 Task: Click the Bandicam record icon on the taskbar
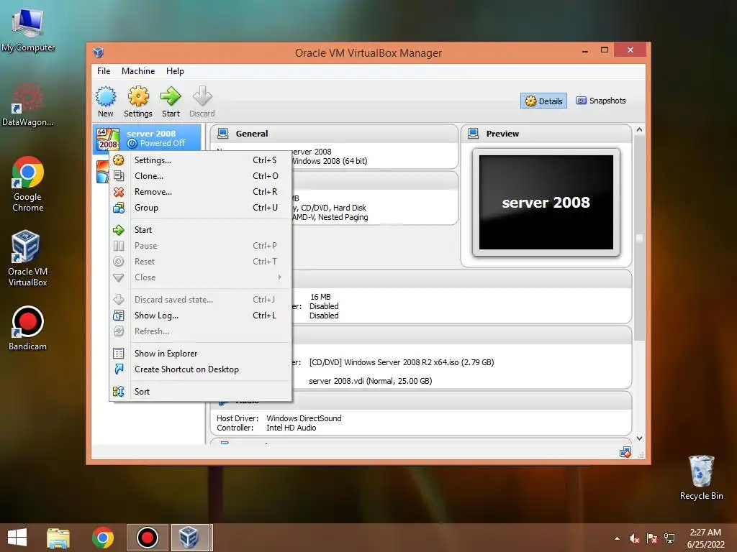click(x=147, y=538)
